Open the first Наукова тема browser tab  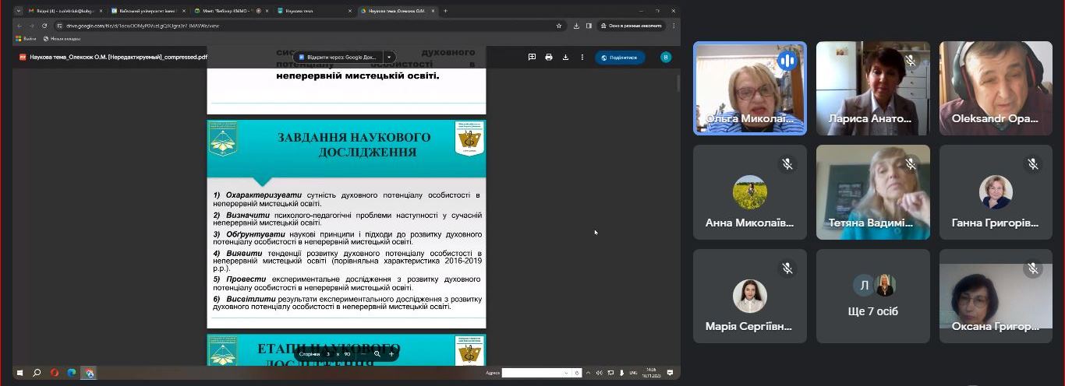315,11
